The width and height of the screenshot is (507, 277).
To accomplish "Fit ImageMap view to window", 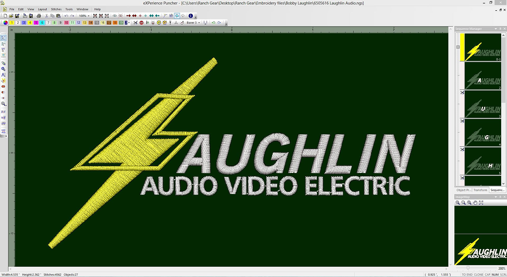I will click(x=481, y=202).
